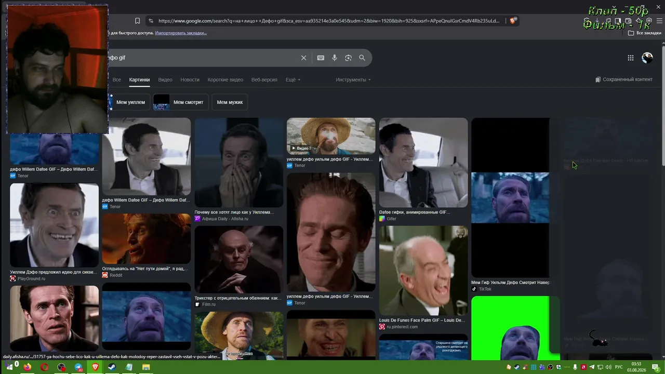The width and height of the screenshot is (665, 374).
Task: Open the on-screen keyboard input tool
Action: click(321, 58)
